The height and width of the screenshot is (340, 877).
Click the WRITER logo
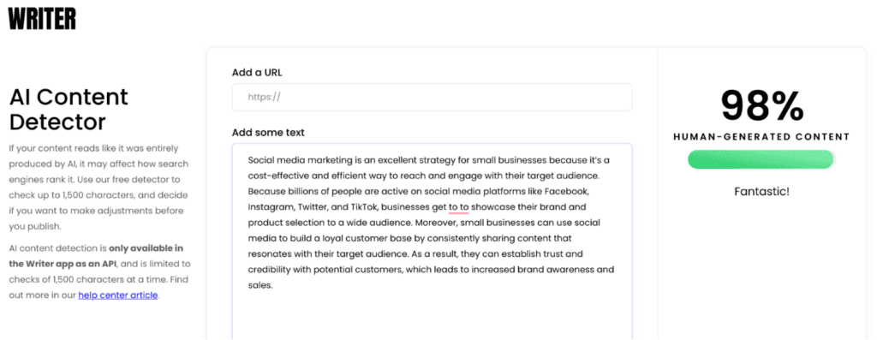pos(42,19)
